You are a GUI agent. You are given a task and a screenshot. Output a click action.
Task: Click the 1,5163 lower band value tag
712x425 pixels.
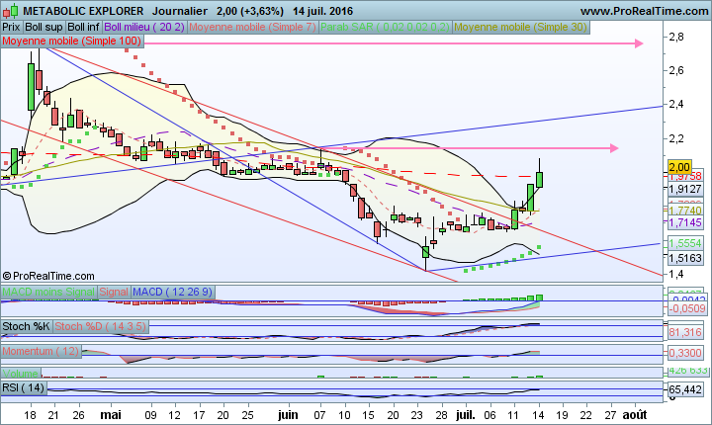[x=685, y=258]
